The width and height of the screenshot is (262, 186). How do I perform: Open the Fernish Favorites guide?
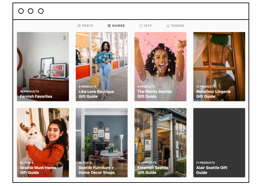click(x=43, y=67)
